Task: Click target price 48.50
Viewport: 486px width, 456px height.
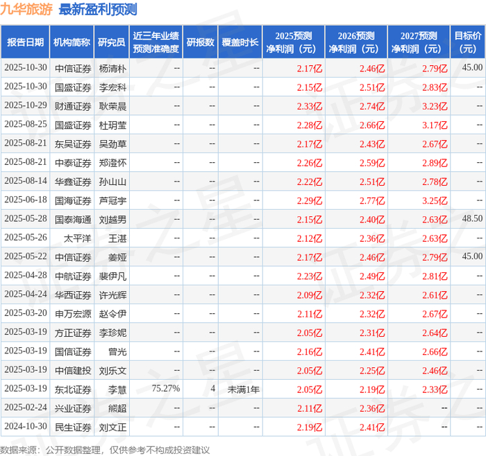Action: pos(472,218)
